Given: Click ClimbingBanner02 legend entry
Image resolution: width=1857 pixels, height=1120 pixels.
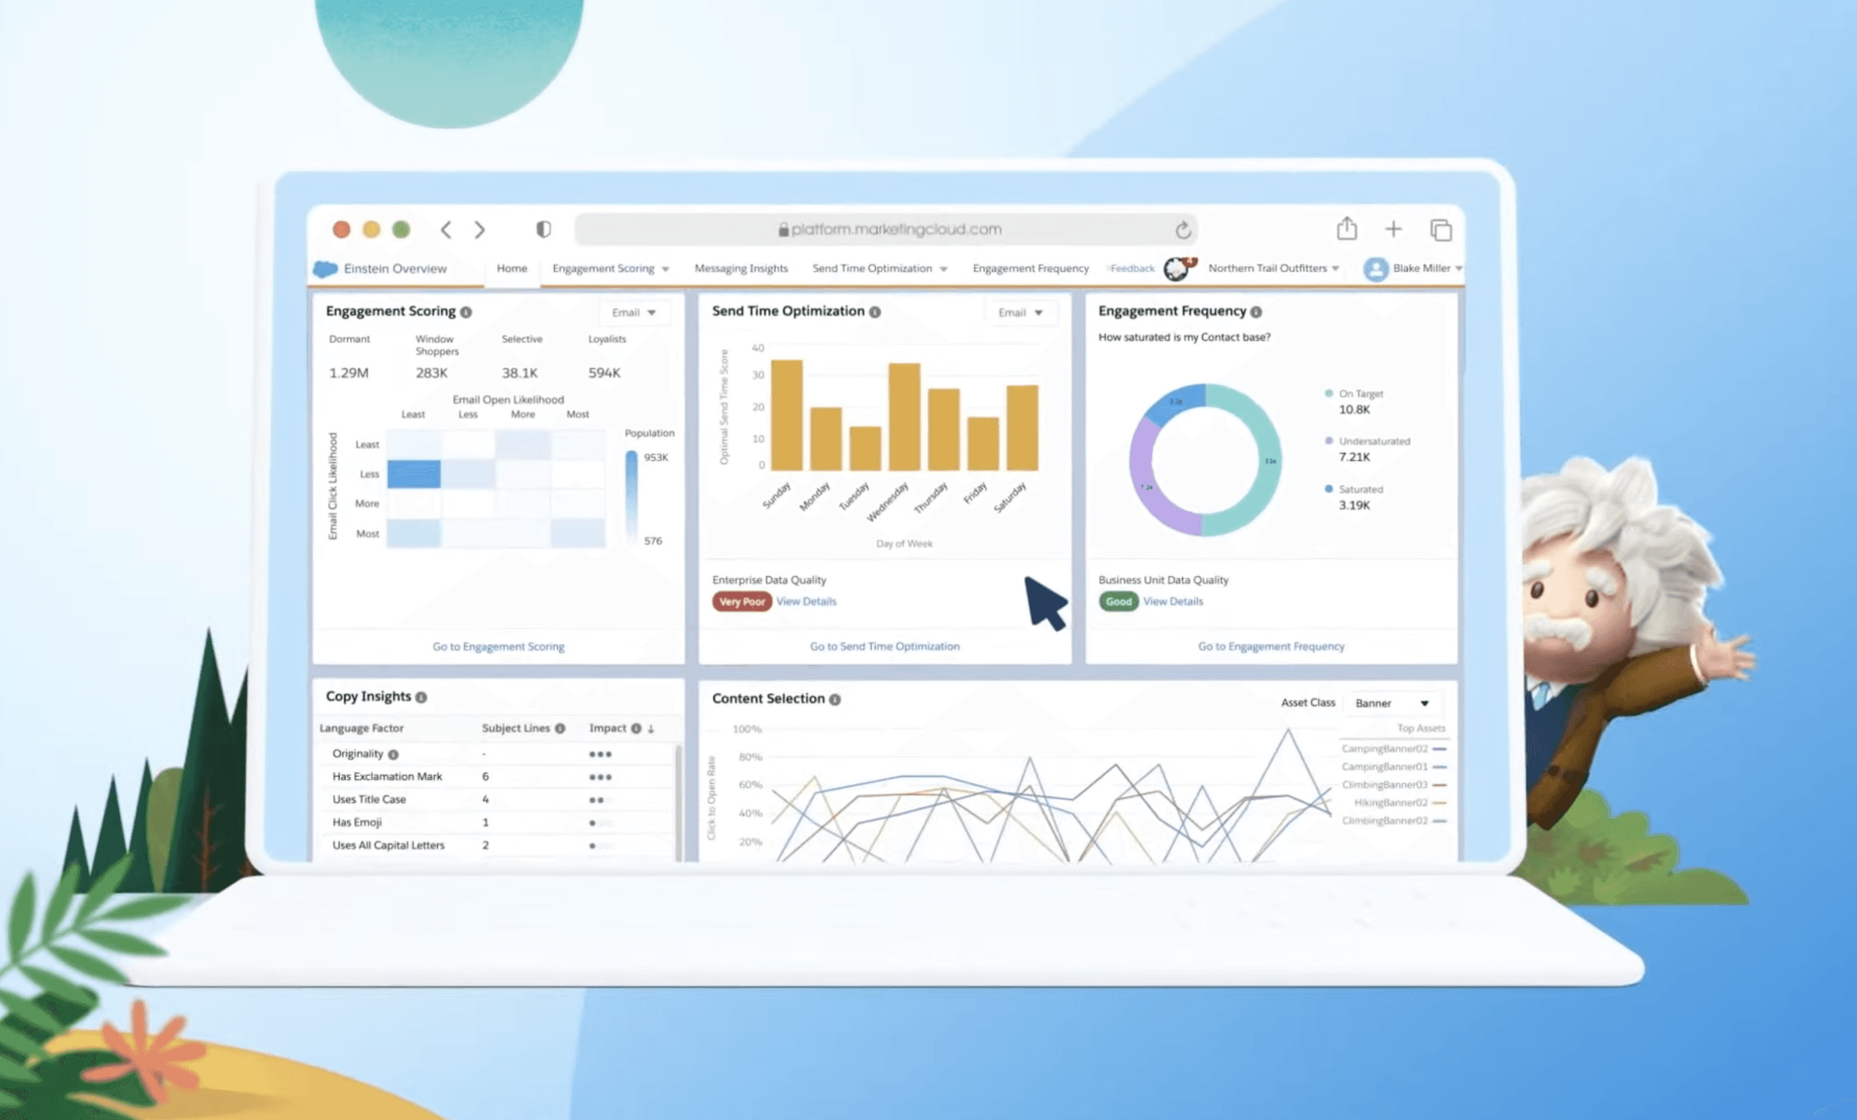Looking at the screenshot, I should (x=1394, y=821).
